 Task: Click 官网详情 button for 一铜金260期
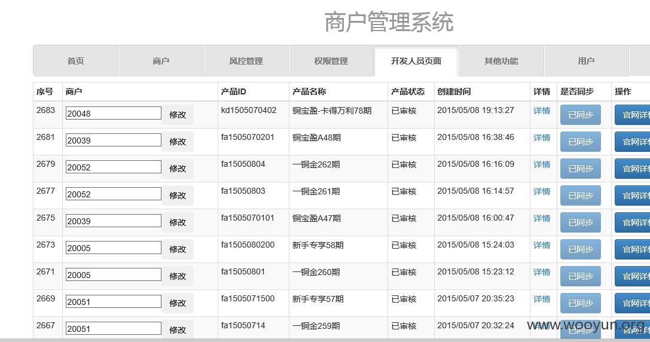click(x=633, y=276)
